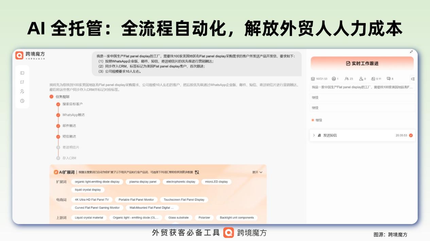Open the first 继续 history entry

362,98
